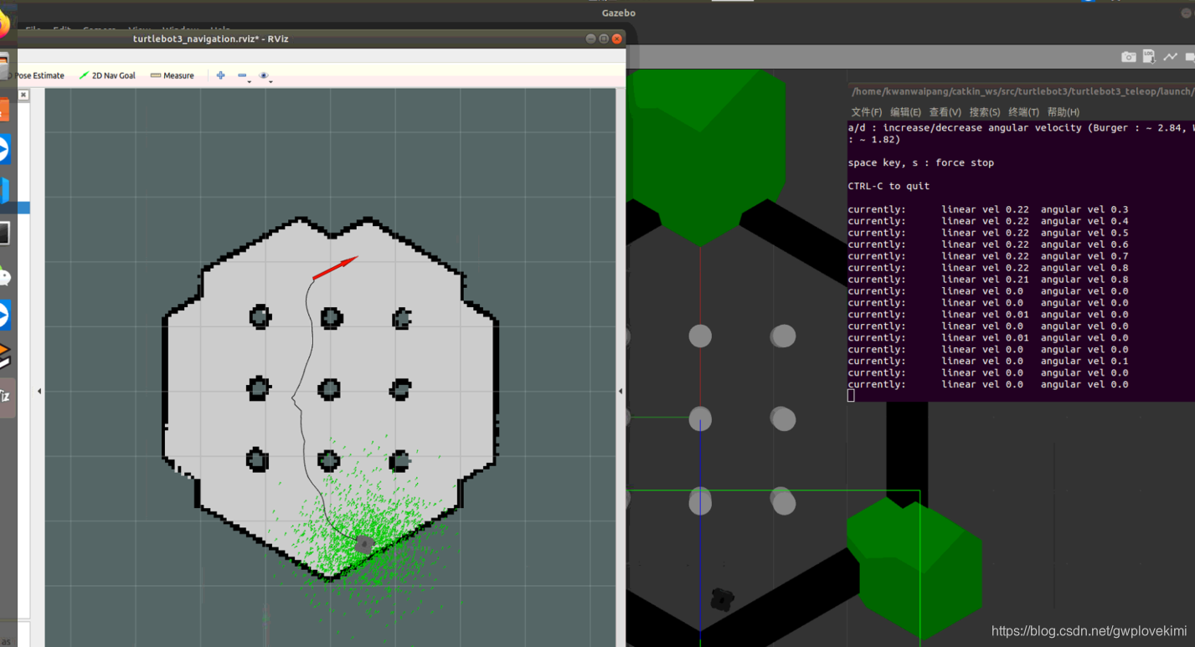Screen dimensions: 1195x647
Task: Maximize the RViz window
Action: [x=604, y=39]
